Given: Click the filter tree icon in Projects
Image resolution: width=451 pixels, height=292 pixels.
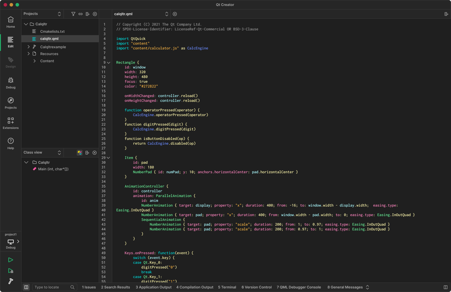Looking at the screenshot, I should (x=73, y=14).
